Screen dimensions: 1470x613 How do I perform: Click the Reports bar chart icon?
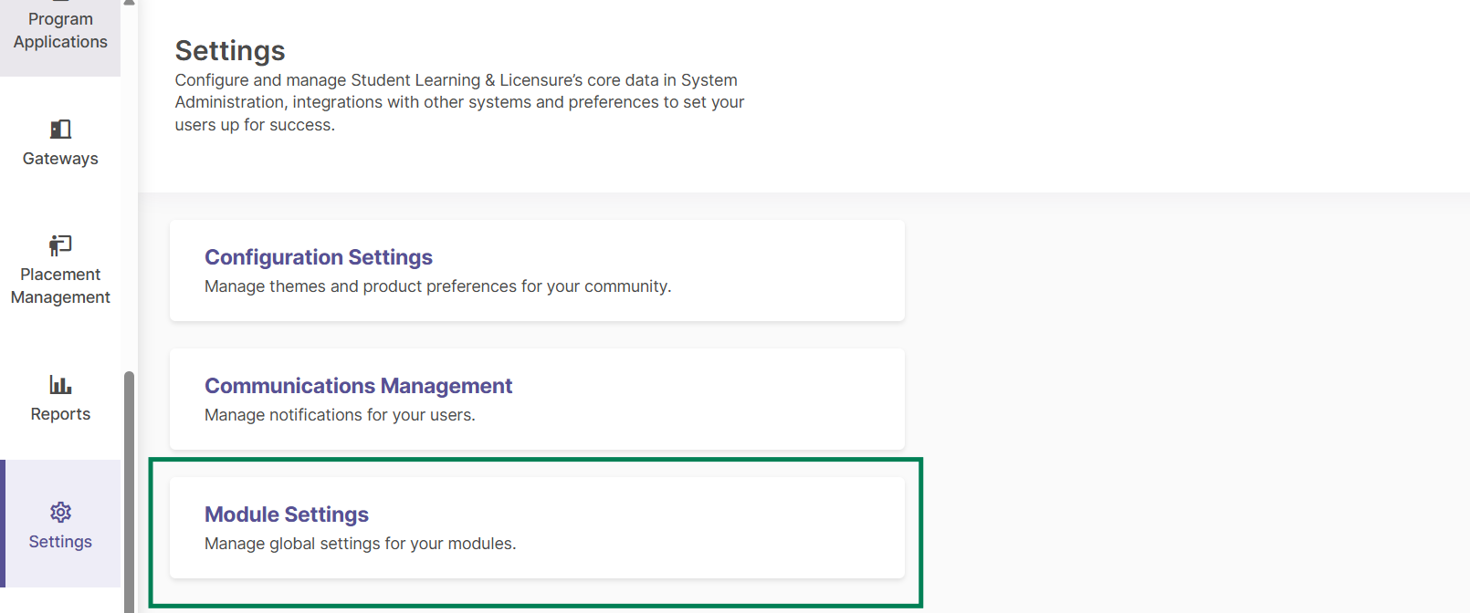point(60,384)
